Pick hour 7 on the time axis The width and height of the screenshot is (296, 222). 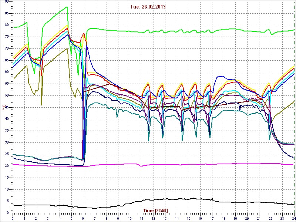[x=95, y=218]
